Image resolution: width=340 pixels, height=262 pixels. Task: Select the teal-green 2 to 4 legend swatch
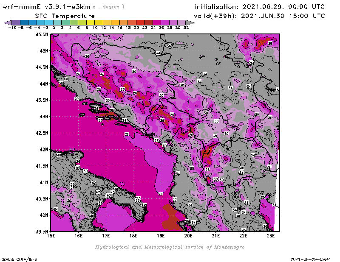tap(65, 23)
